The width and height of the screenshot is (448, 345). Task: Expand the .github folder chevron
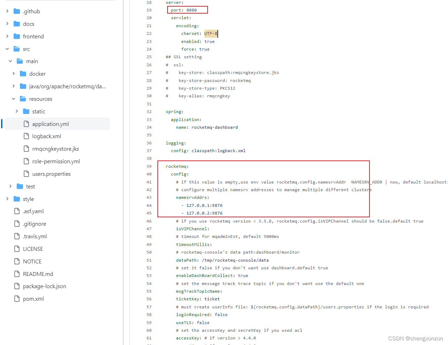(x=7, y=11)
